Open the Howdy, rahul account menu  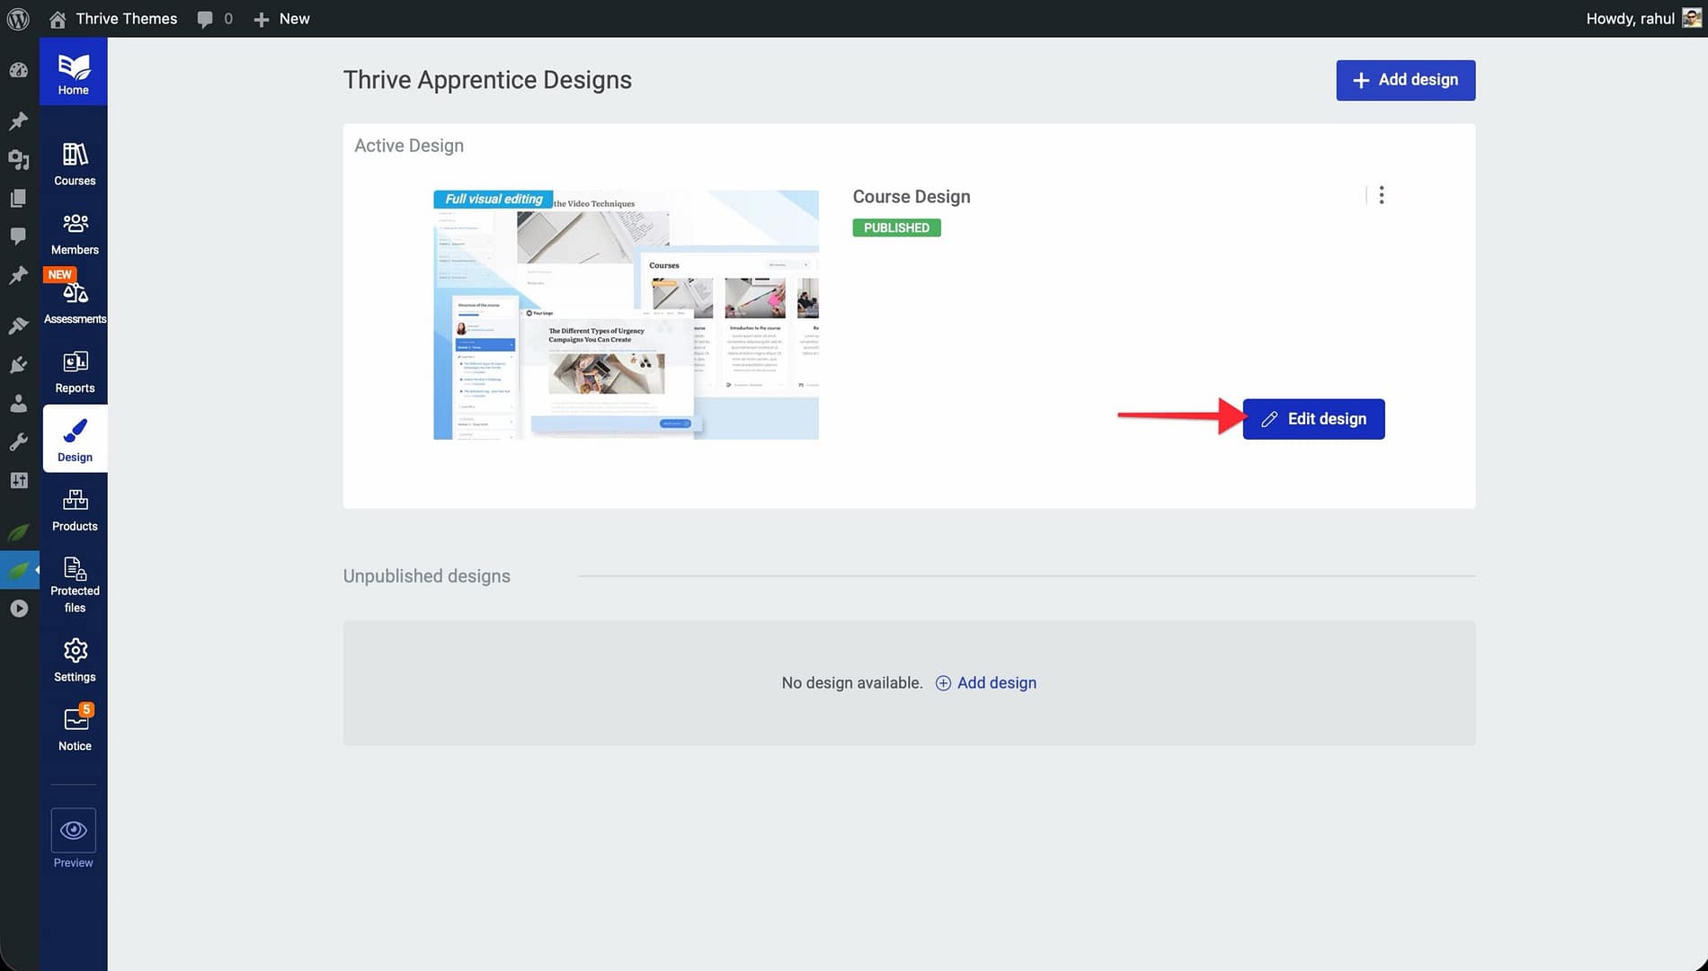pos(1641,18)
